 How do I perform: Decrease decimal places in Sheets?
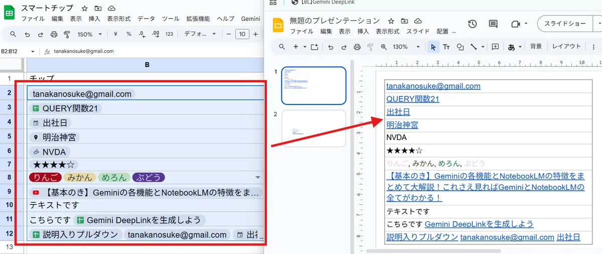coord(142,34)
